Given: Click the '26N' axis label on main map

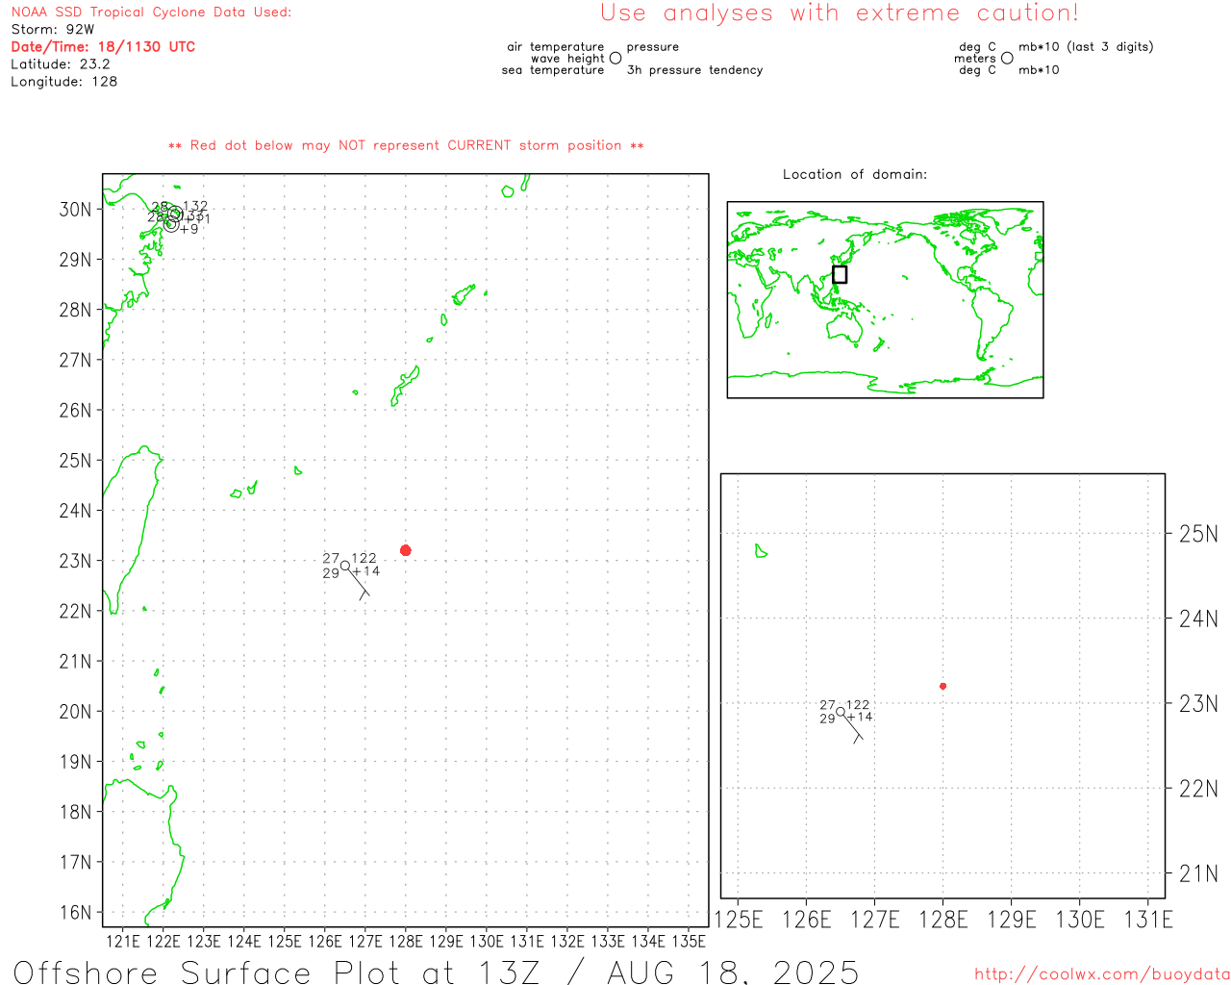Looking at the screenshot, I should (75, 411).
